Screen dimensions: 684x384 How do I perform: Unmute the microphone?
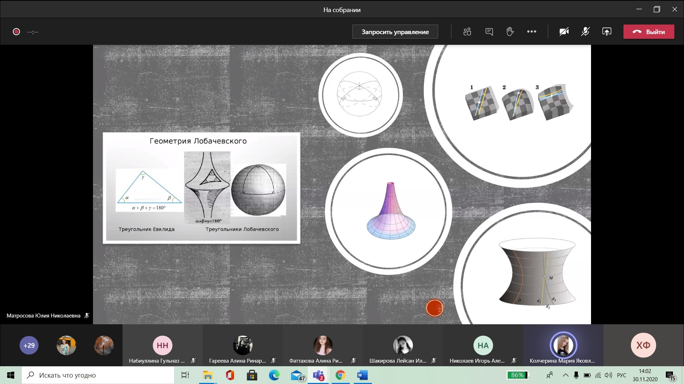(x=585, y=32)
